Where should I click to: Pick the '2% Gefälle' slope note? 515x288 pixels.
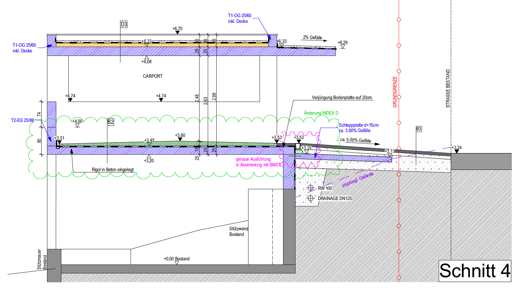pos(313,37)
